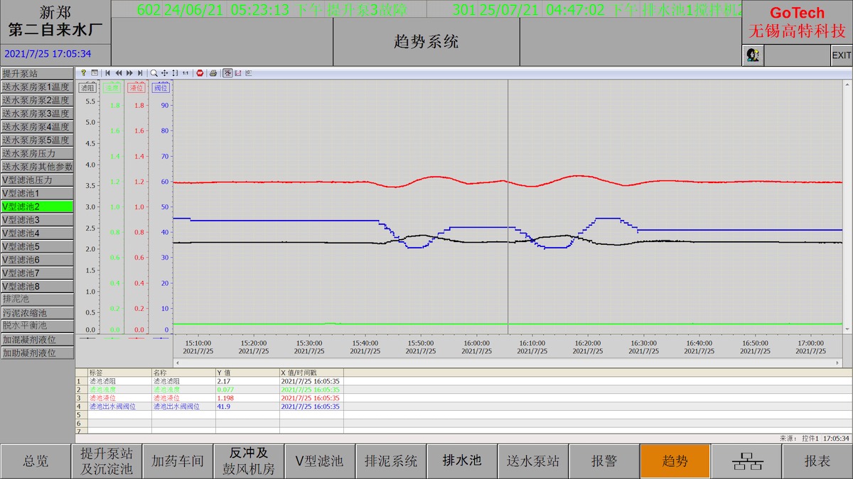Click the magnifier zoom tool
Image resolution: width=853 pixels, height=479 pixels.
154,73
